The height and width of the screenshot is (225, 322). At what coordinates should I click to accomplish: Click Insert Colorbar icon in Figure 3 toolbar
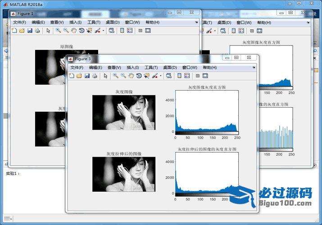click(x=179, y=76)
